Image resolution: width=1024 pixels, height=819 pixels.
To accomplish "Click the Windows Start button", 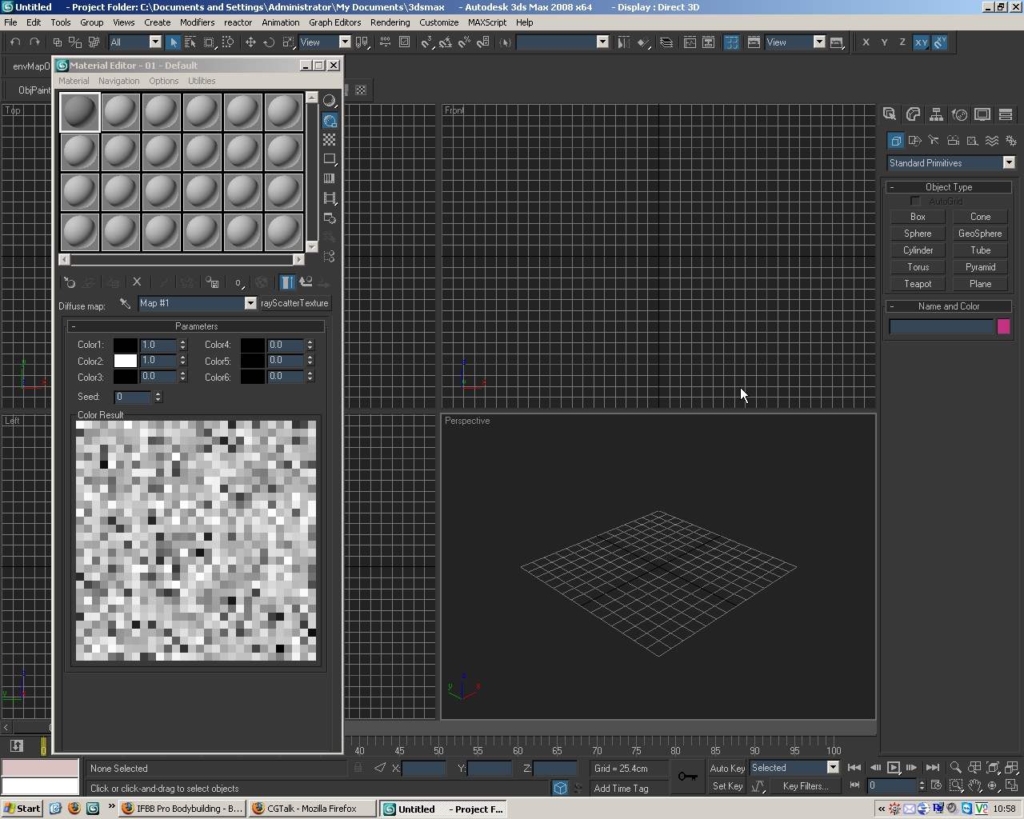I will tap(22, 809).
